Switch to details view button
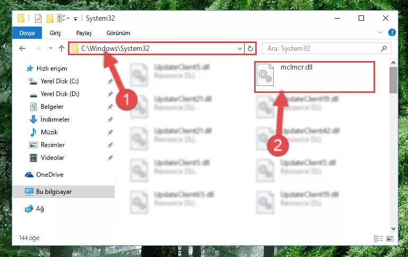This screenshot has height=257, width=408. tap(378, 238)
